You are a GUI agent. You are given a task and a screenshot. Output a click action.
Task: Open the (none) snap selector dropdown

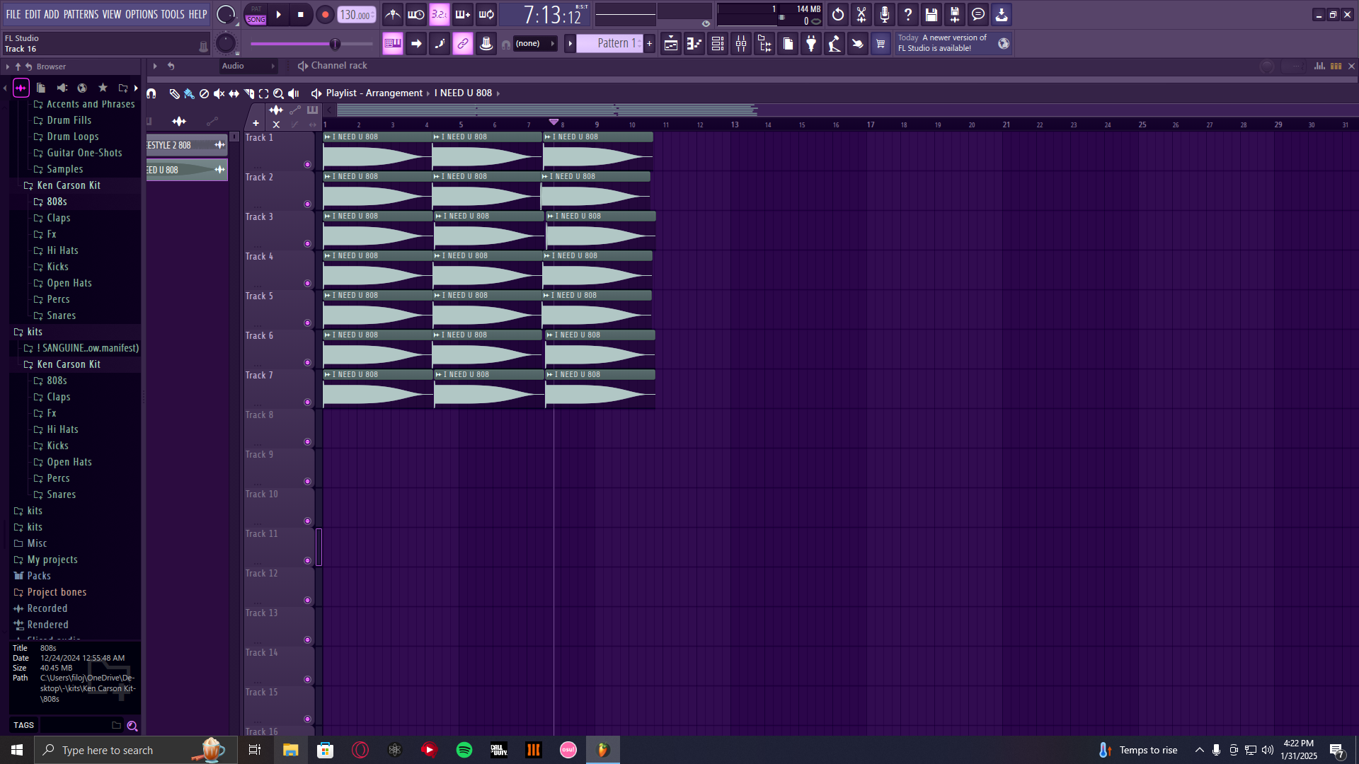(x=534, y=44)
